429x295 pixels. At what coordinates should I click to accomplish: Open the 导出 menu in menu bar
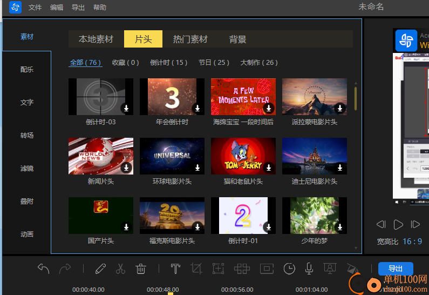(x=78, y=8)
